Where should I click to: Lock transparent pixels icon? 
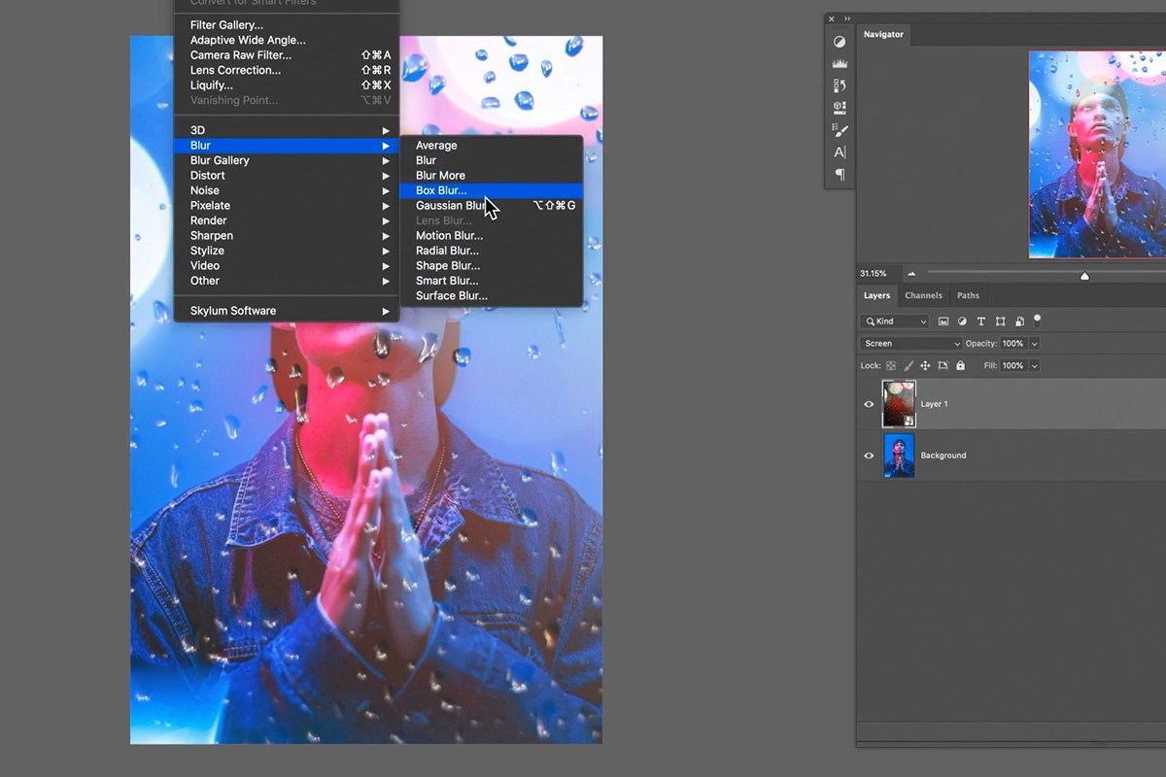point(891,366)
